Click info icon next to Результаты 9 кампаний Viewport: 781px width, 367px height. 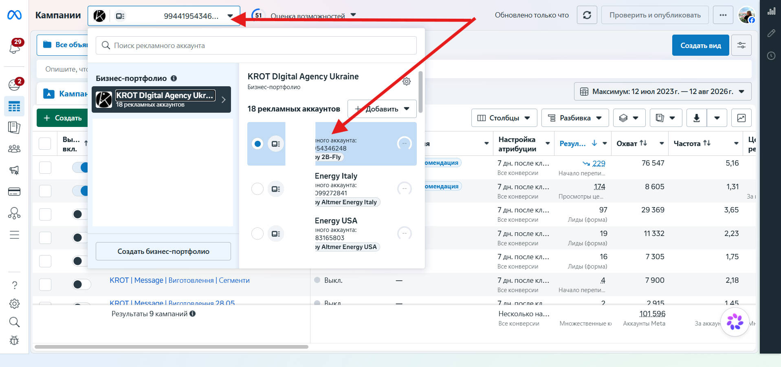[193, 314]
